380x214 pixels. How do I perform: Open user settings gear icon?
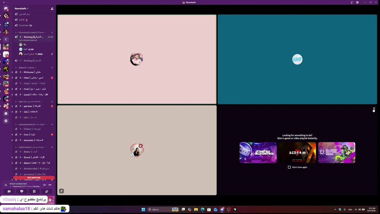(x=50, y=200)
